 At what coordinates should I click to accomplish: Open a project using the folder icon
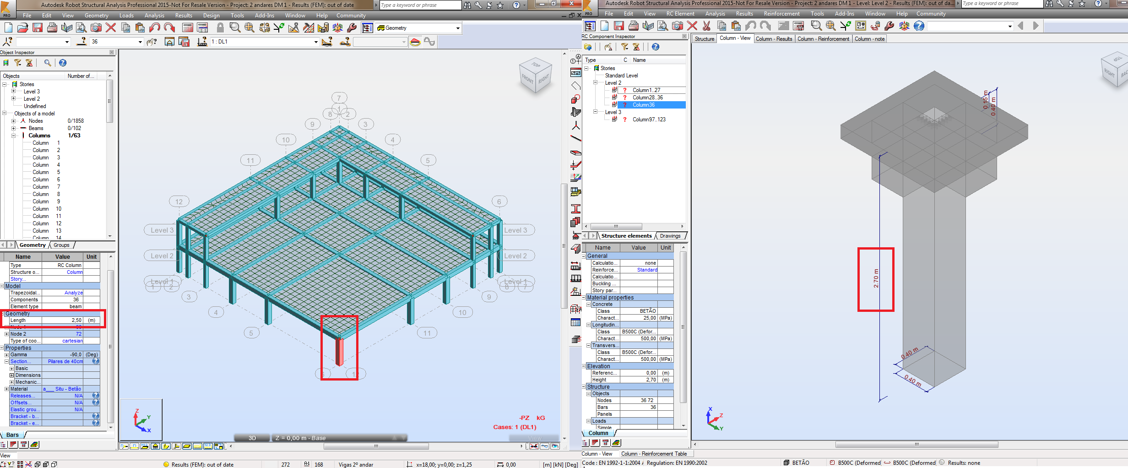coord(22,27)
